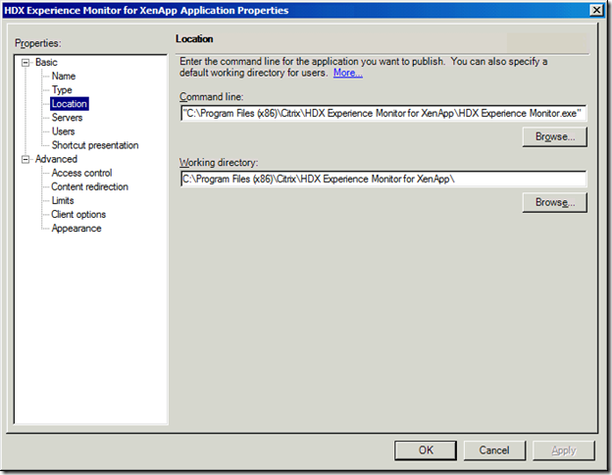Image resolution: width=612 pixels, height=475 pixels.
Task: Close the Application Properties window
Action: click(x=596, y=10)
